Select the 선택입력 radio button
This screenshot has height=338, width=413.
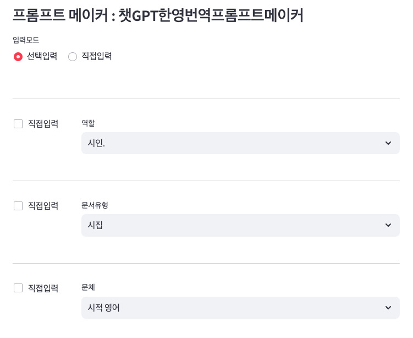coord(18,56)
